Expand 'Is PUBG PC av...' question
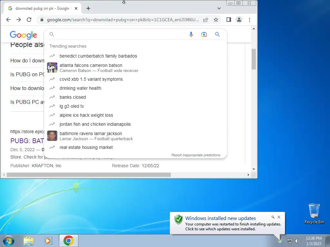 point(27,102)
